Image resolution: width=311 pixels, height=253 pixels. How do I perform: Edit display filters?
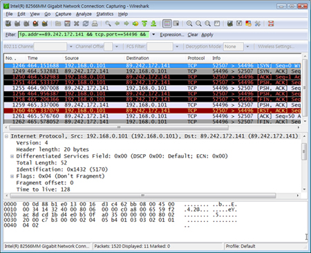pos(239,24)
